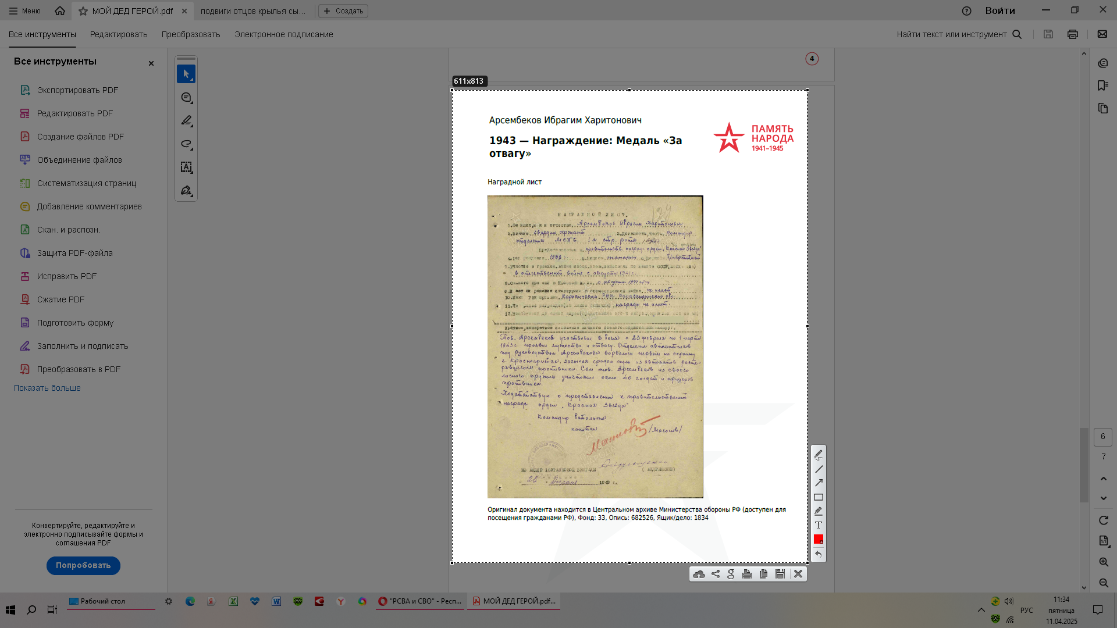This screenshot has width=1117, height=628.
Task: Click the Попробовать button
Action: click(83, 565)
